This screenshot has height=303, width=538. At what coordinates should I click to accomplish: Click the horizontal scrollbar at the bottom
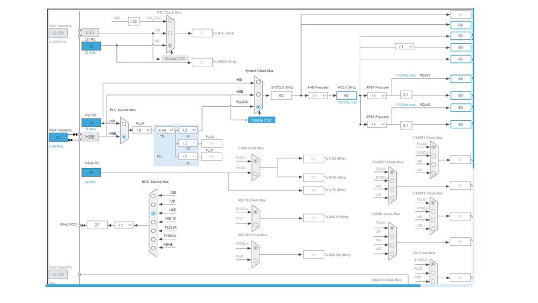click(233, 286)
